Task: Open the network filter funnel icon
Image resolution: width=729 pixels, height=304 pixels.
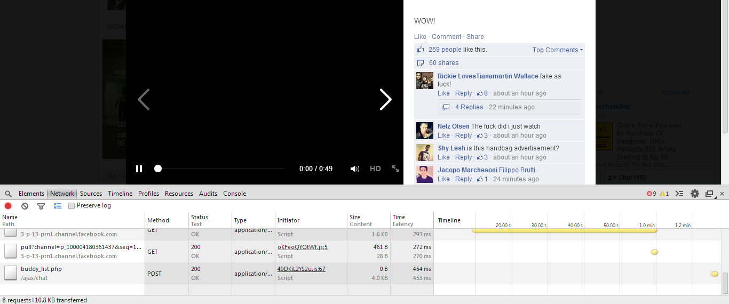Action: click(x=41, y=206)
